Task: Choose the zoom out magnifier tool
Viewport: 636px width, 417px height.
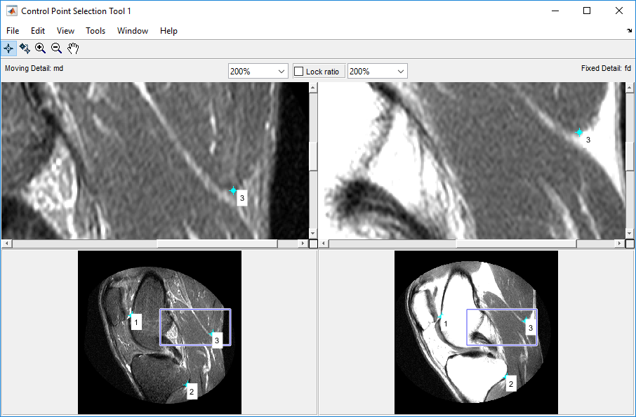Action: click(x=56, y=48)
